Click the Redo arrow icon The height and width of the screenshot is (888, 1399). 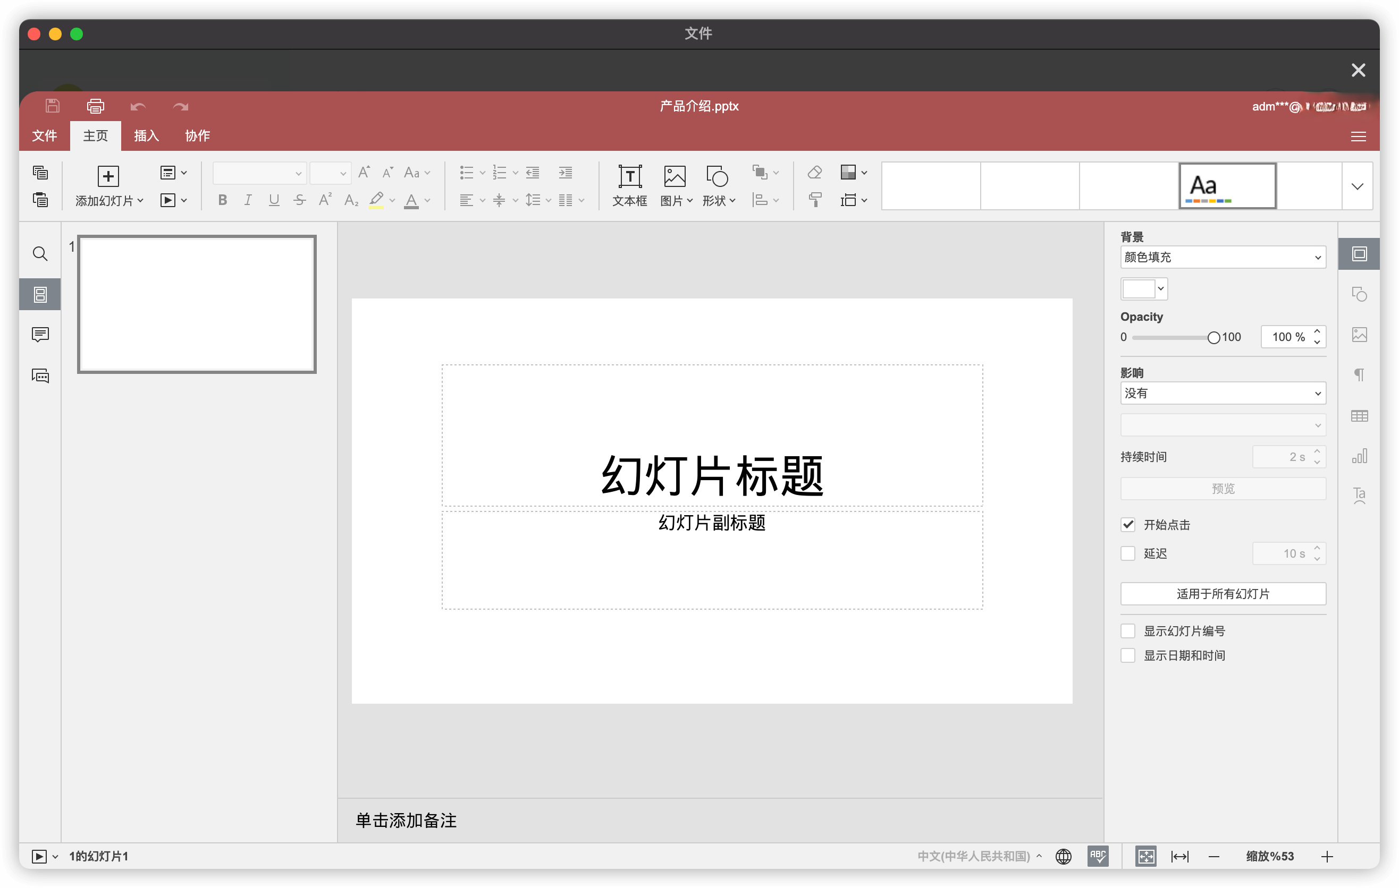click(x=181, y=106)
